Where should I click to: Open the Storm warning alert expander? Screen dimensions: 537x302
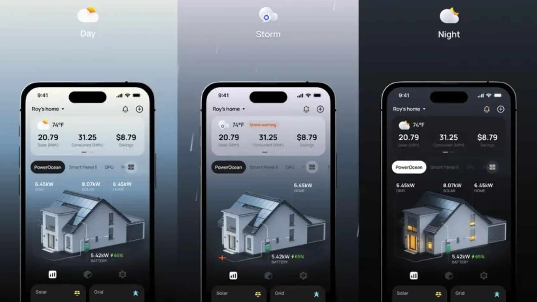click(x=263, y=125)
